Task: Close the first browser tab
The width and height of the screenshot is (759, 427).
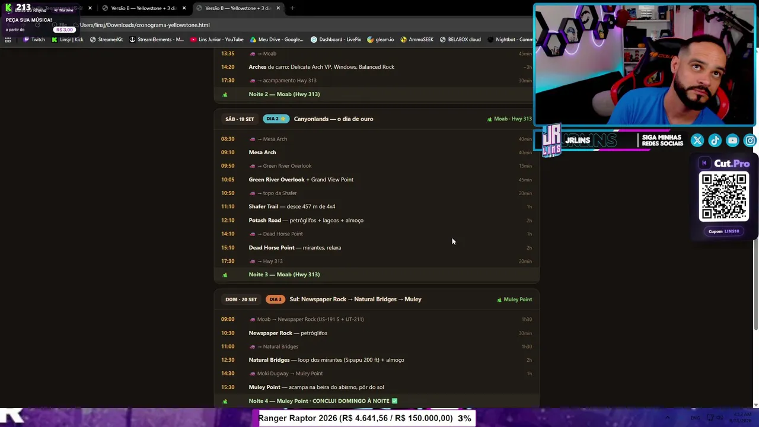Action: (90, 8)
